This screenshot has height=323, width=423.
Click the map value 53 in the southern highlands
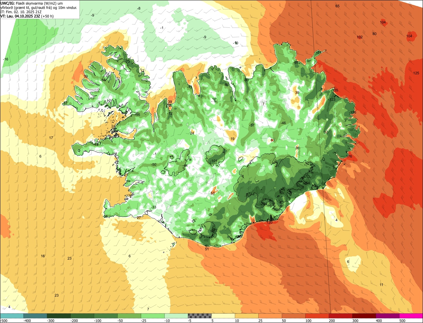tap(212, 193)
